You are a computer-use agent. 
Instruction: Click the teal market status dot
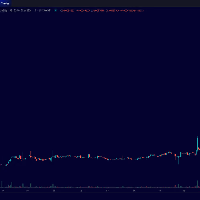click(56, 10)
